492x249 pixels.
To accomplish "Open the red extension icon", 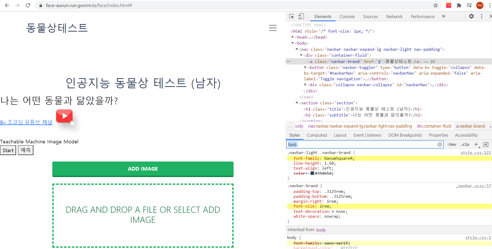I will 448,5.
